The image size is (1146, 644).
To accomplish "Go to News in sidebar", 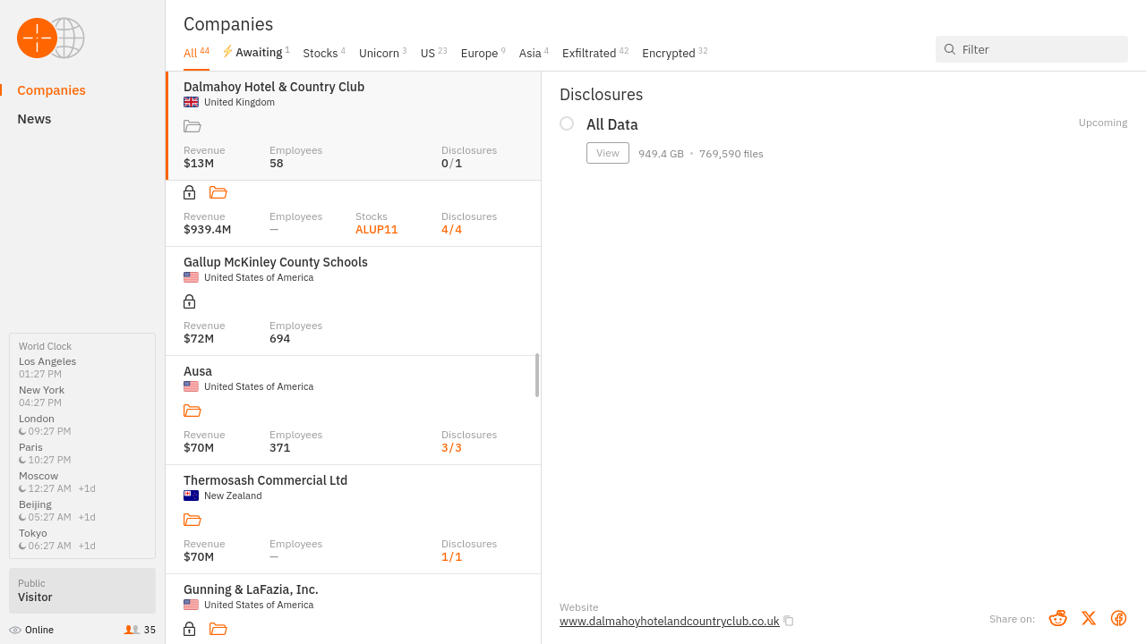I will (x=34, y=119).
